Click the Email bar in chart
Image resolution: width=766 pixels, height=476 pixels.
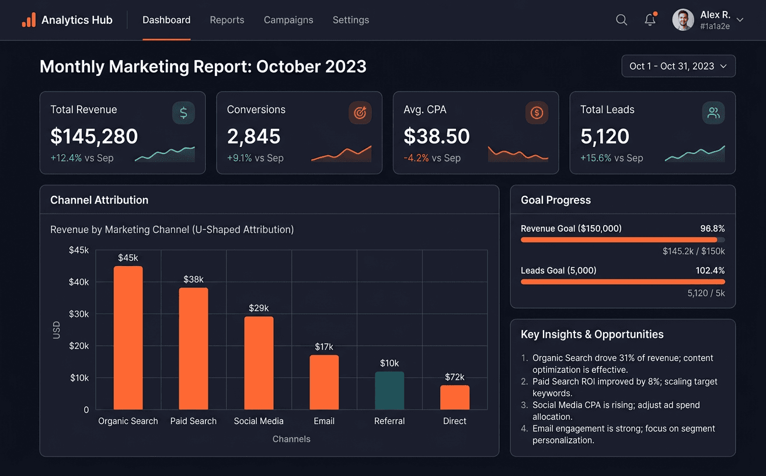(324, 382)
